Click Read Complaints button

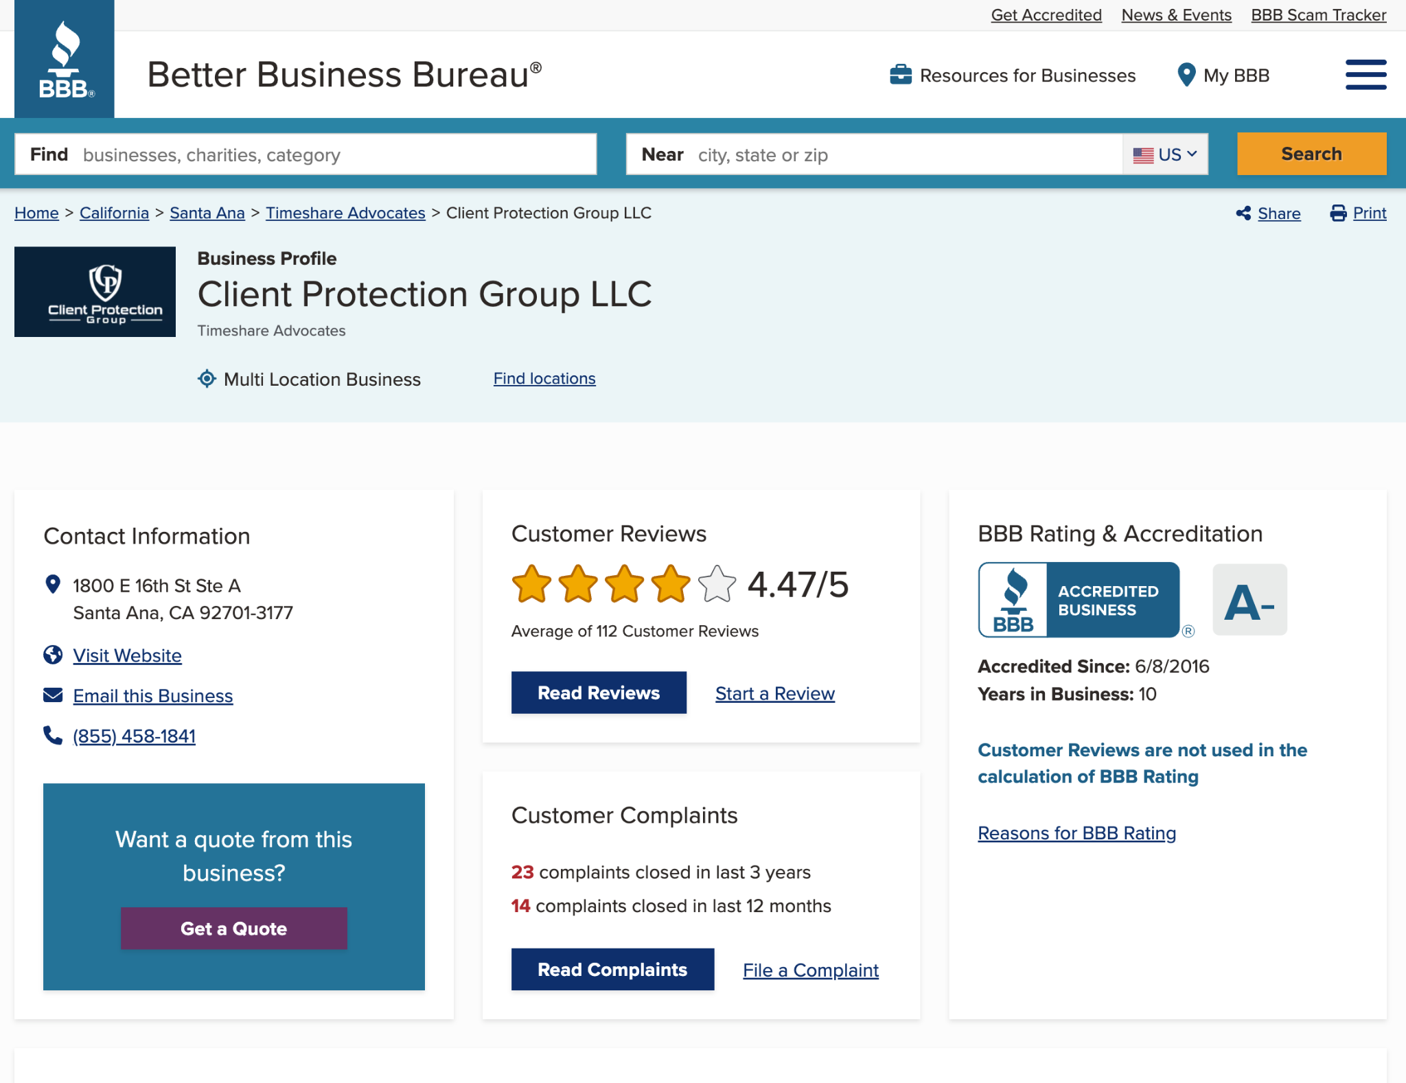612,970
